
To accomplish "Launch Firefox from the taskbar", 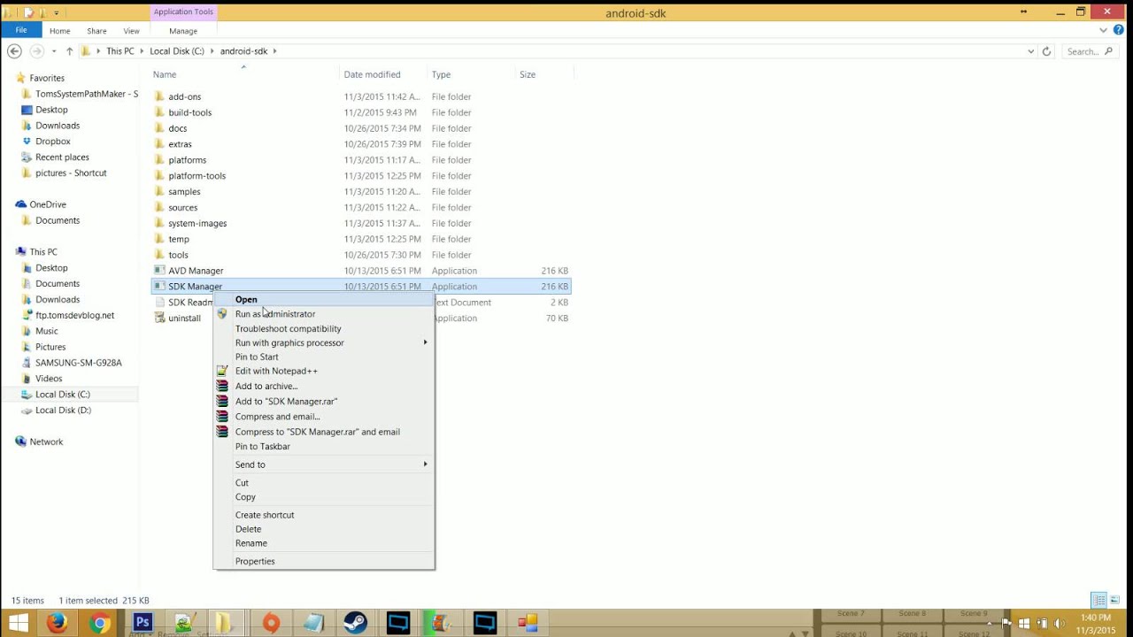I will coord(58,623).
